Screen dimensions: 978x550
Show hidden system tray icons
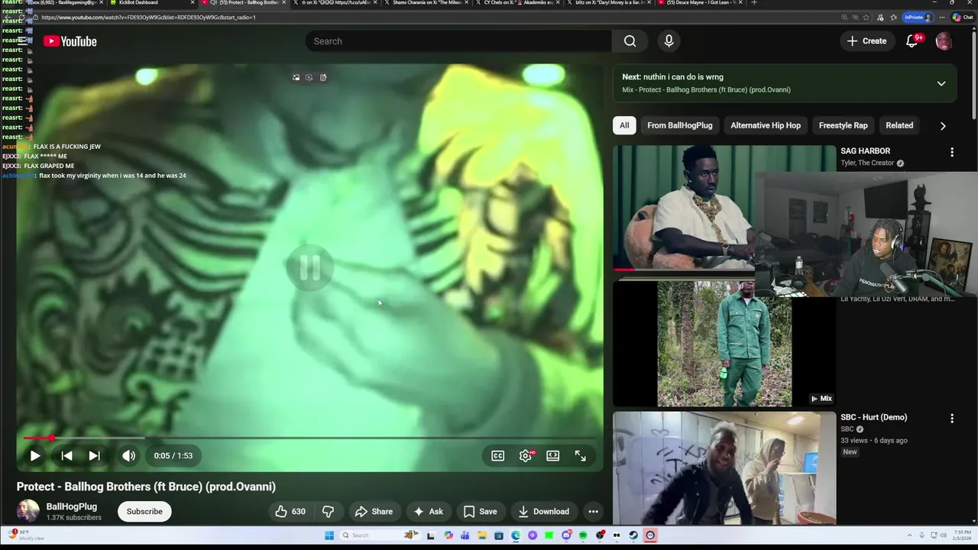click(x=909, y=535)
